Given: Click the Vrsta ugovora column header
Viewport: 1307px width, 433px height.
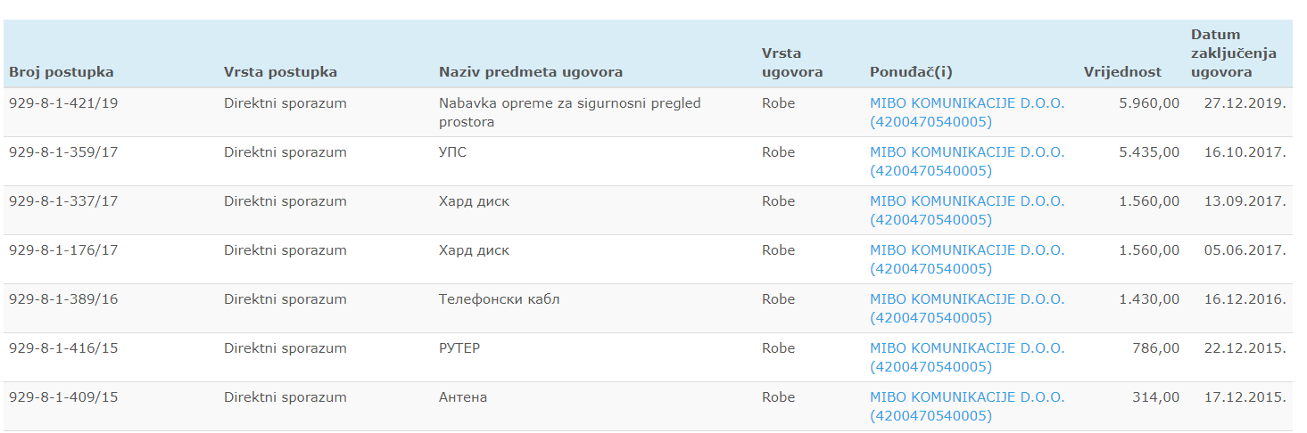Looking at the screenshot, I should [792, 62].
